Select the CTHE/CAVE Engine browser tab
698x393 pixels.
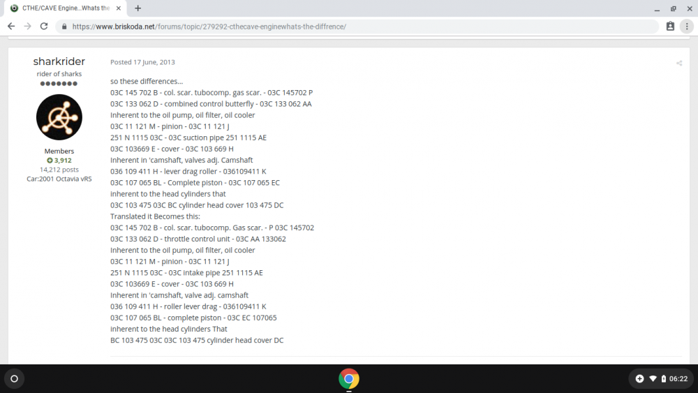66,8
